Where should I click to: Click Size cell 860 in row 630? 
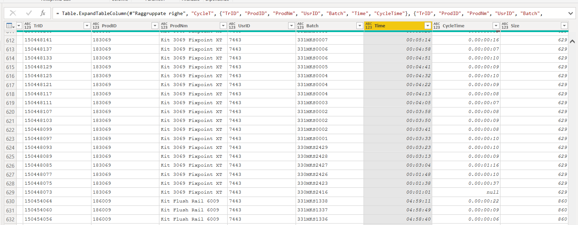click(534, 201)
